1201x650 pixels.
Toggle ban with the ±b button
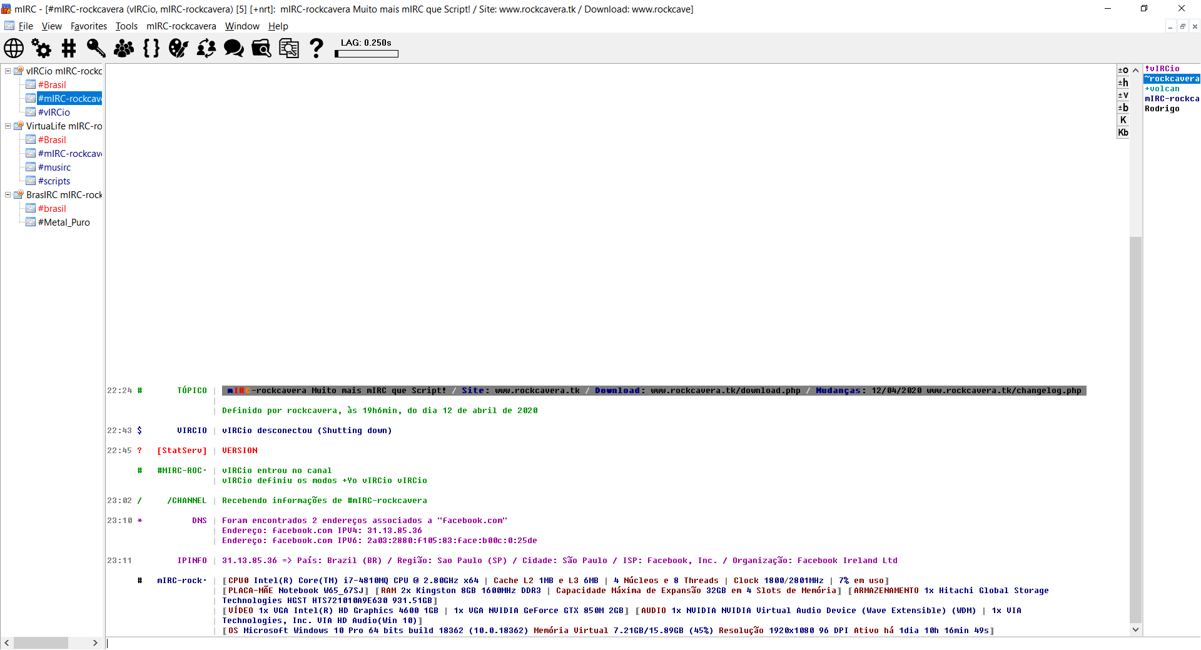1123,107
